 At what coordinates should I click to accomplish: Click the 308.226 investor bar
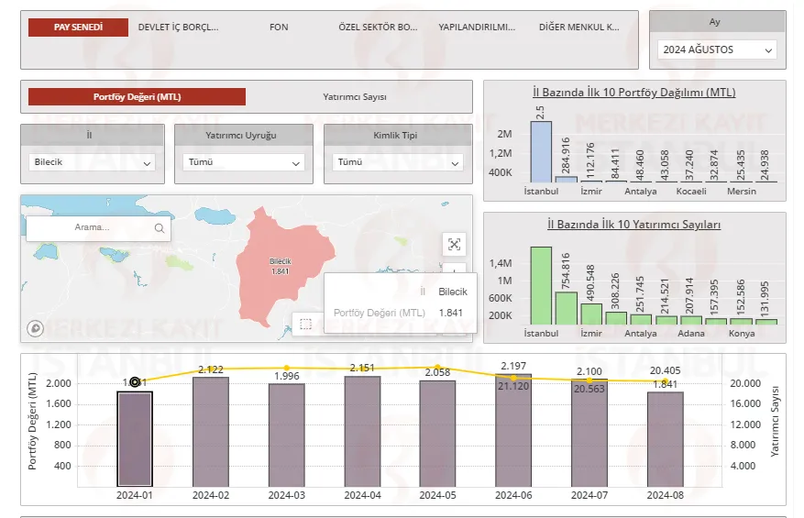click(x=616, y=318)
